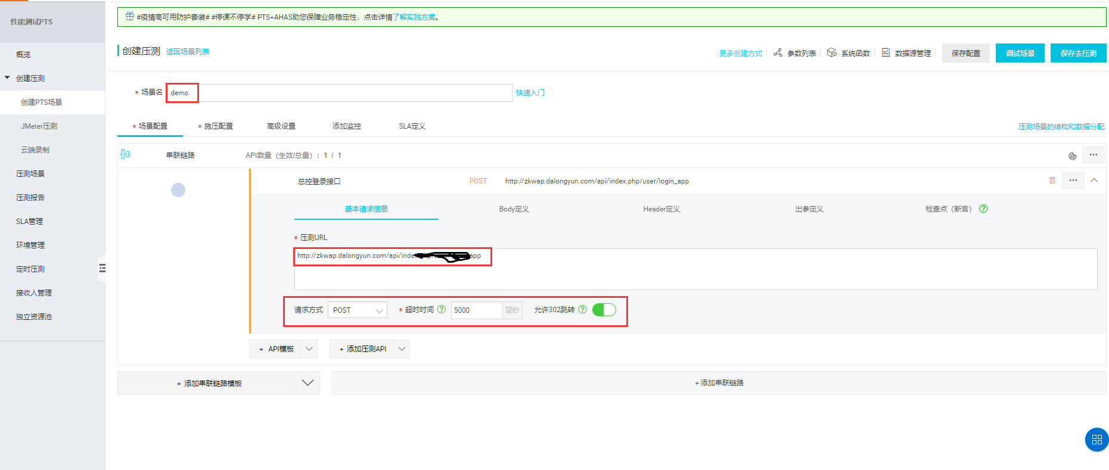This screenshot has width=1109, height=470.
Task: Open the 参数列表 parameter list icon
Action: [778, 53]
